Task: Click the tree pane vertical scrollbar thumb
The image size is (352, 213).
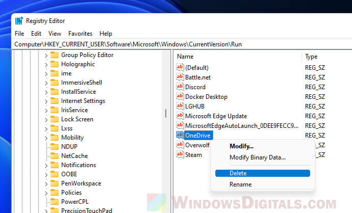Action: (166, 113)
